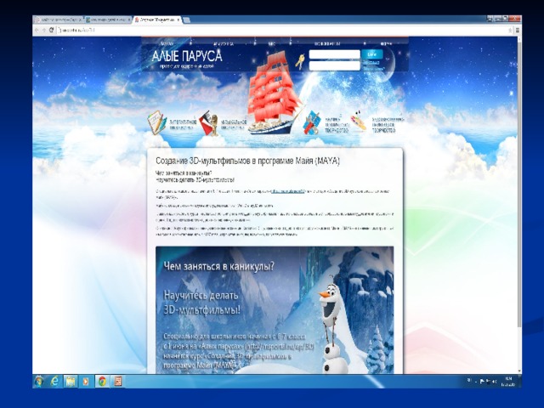Open the literary creativity notebook icon
Screen dimensions: 544x408
coord(156,122)
